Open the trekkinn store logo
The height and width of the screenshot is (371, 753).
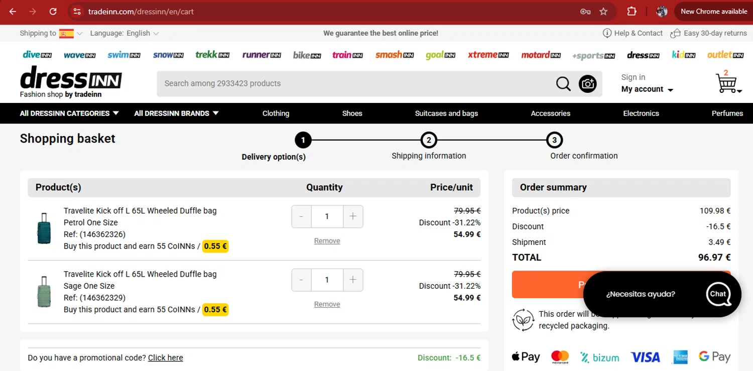click(x=212, y=55)
